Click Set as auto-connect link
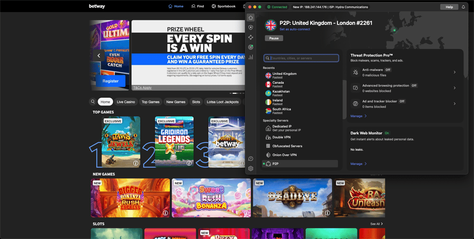 coord(295,29)
